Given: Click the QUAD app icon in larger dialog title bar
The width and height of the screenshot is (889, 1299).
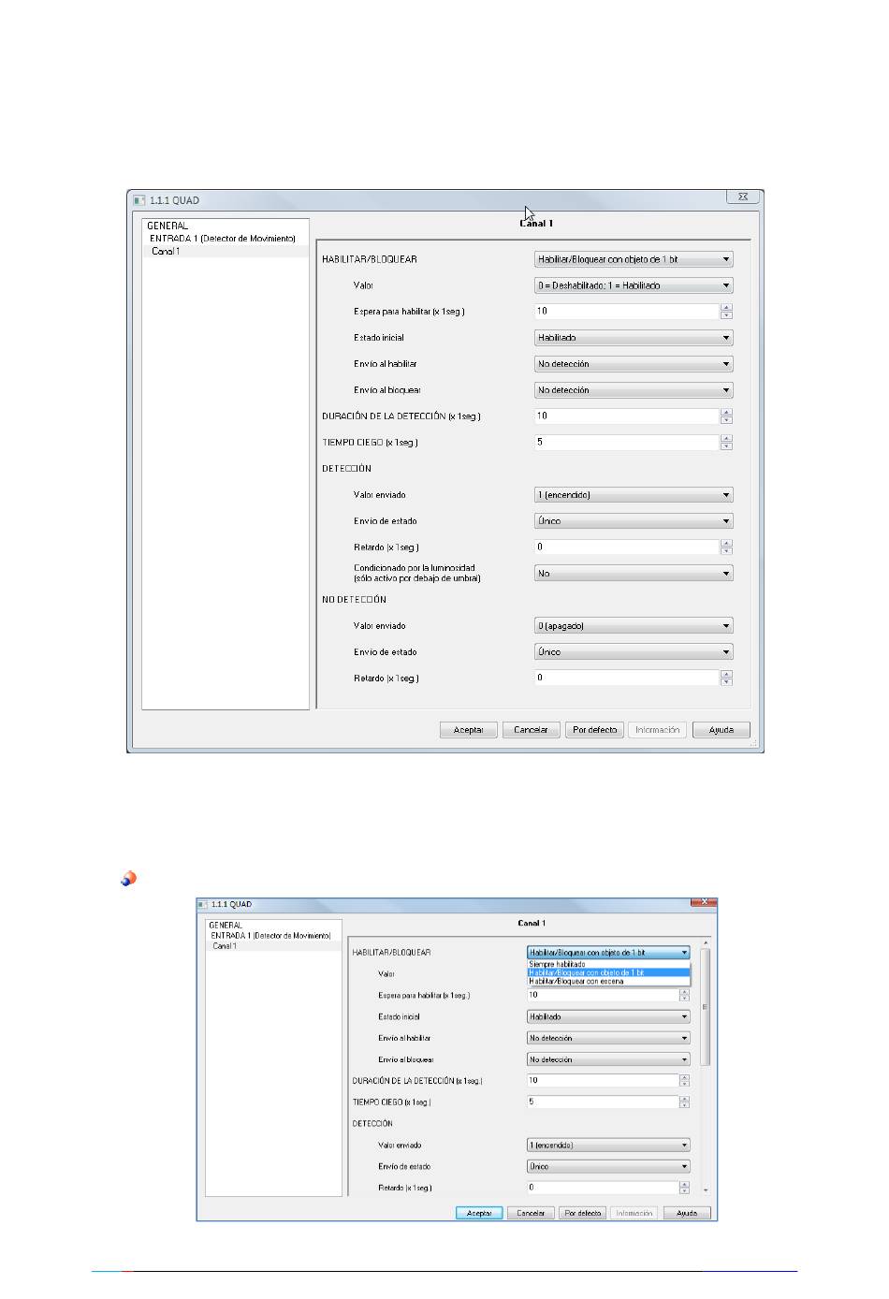Looking at the screenshot, I should pyautogui.click(x=139, y=200).
